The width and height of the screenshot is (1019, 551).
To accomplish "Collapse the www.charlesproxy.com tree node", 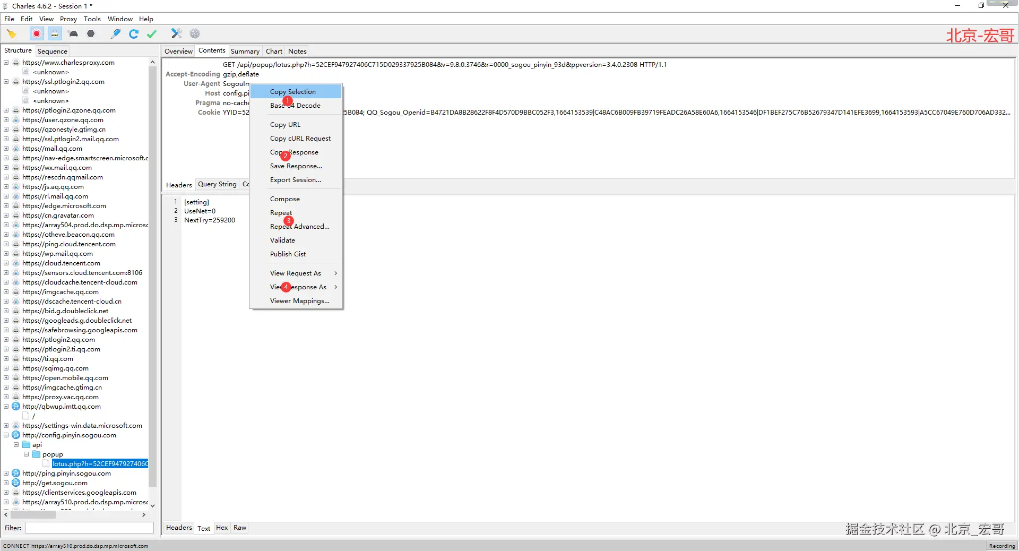I will pos(6,63).
